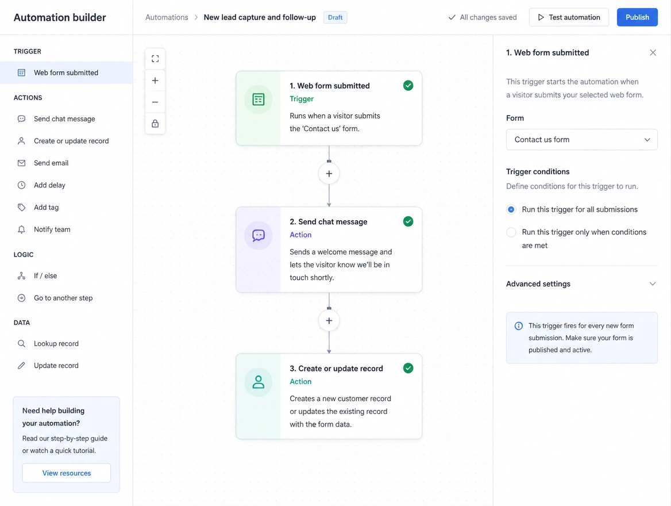Click the Add tag icon
The width and height of the screenshot is (671, 506).
point(21,208)
